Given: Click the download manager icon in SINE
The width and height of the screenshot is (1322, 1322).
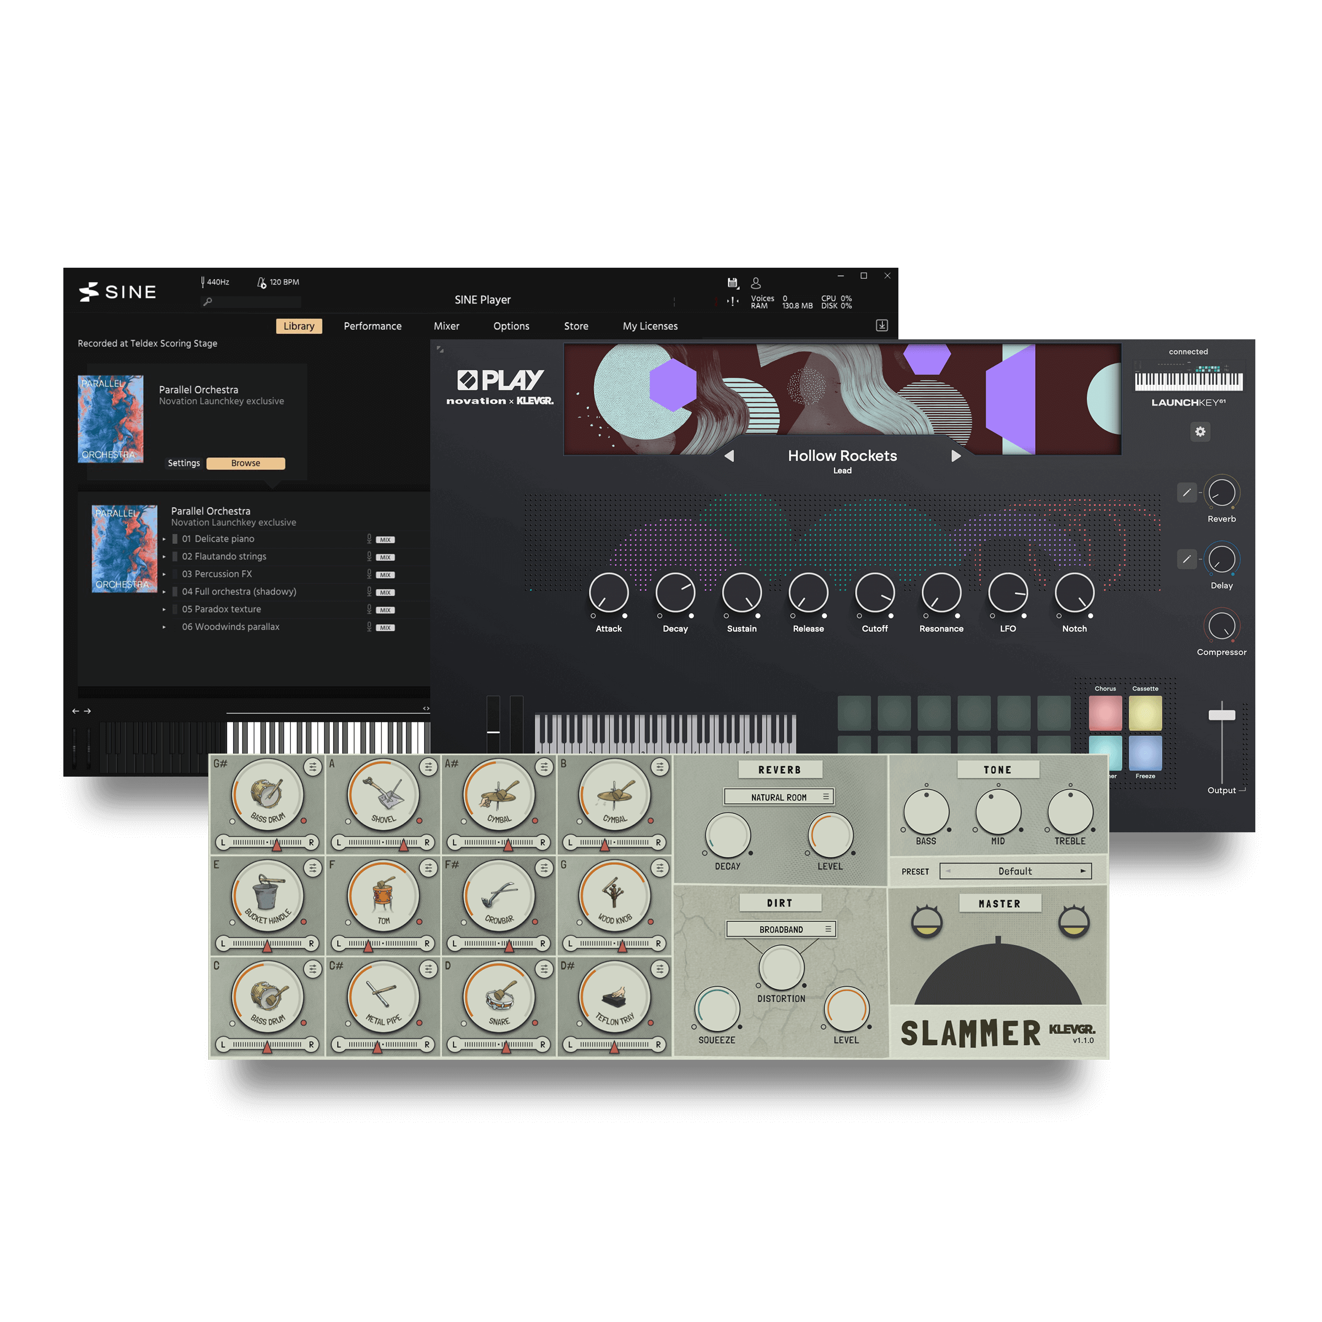Looking at the screenshot, I should 882,326.
